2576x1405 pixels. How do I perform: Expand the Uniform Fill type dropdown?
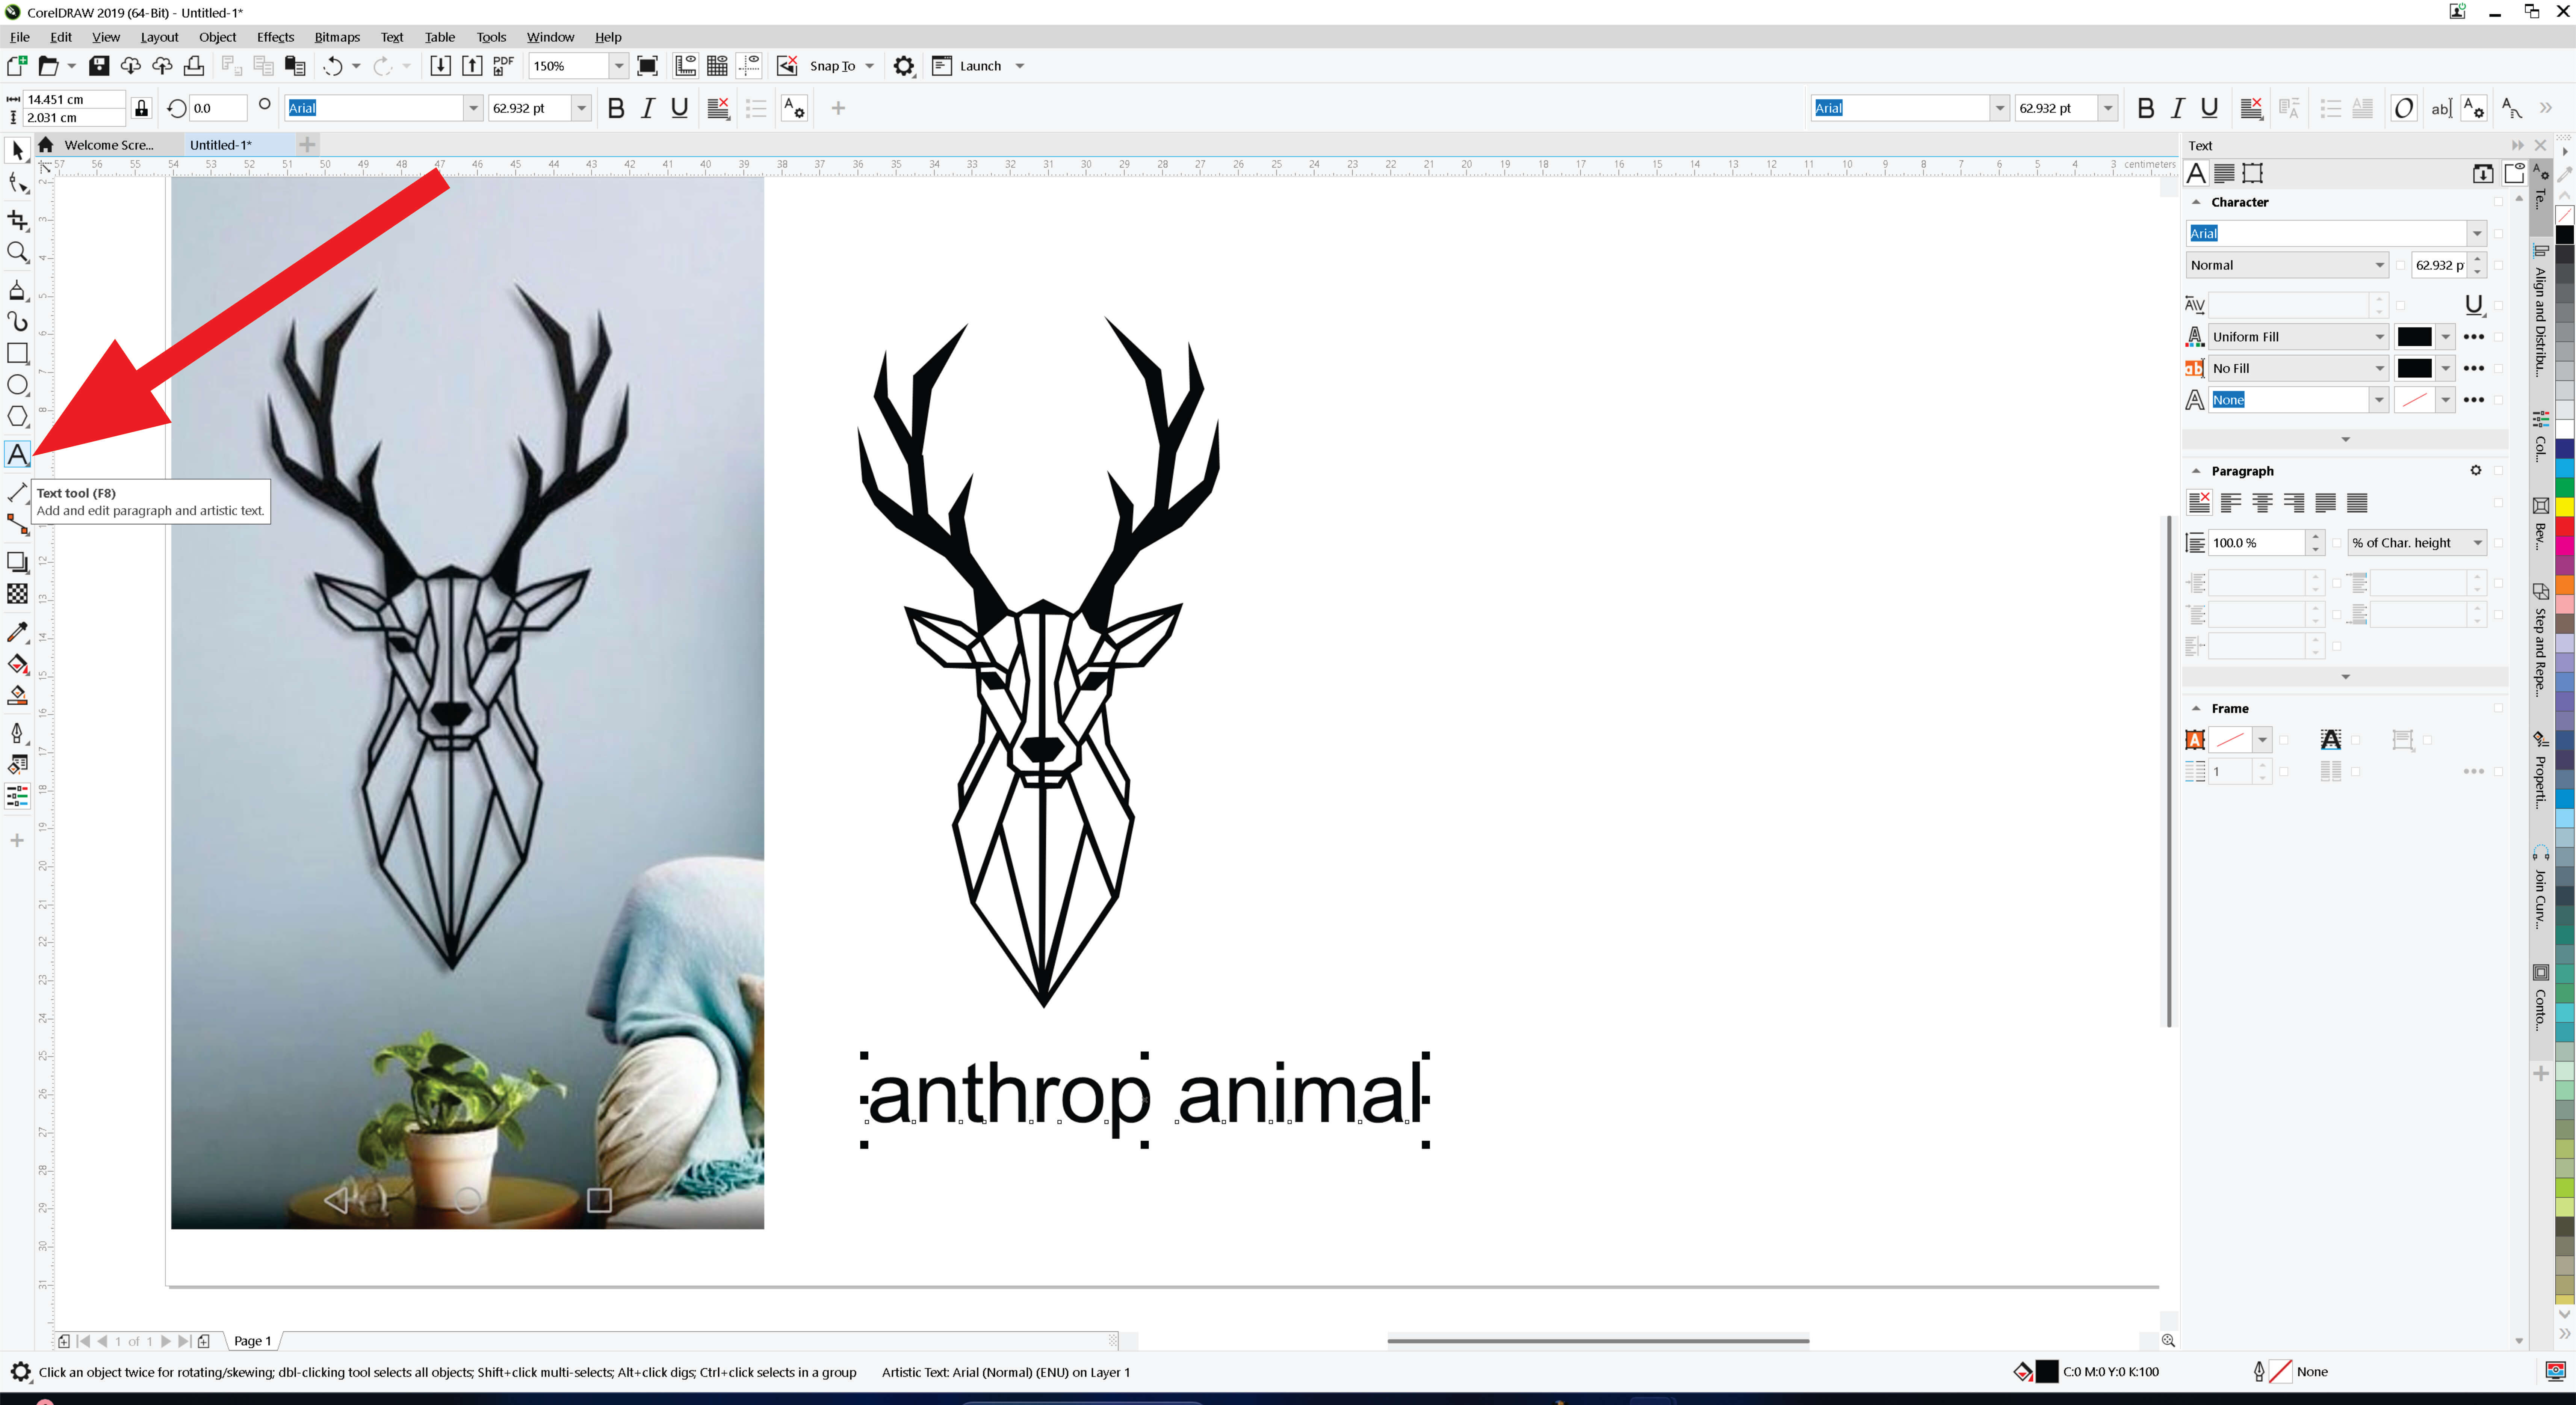pos(2380,337)
